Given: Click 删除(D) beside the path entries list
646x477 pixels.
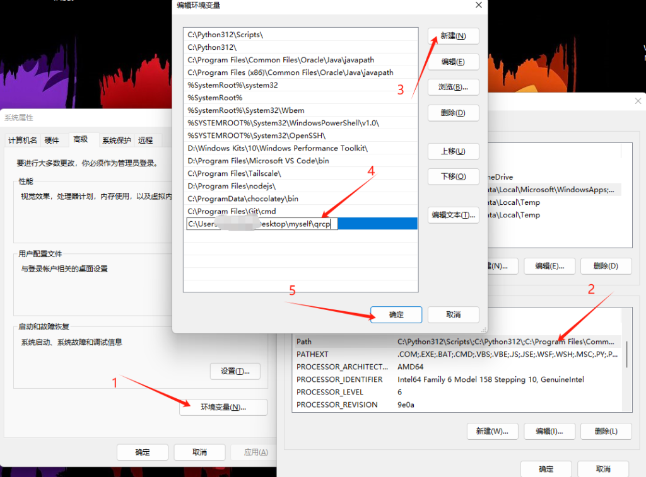Looking at the screenshot, I should pos(453,113).
